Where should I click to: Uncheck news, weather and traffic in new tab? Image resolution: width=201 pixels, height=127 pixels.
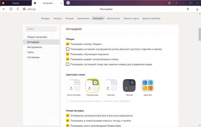pyautogui.click(x=68, y=121)
